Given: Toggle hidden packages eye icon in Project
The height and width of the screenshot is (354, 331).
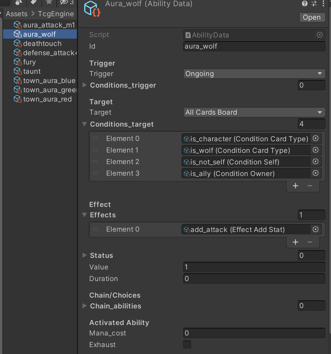Looking at the screenshot, I should coord(66,2).
